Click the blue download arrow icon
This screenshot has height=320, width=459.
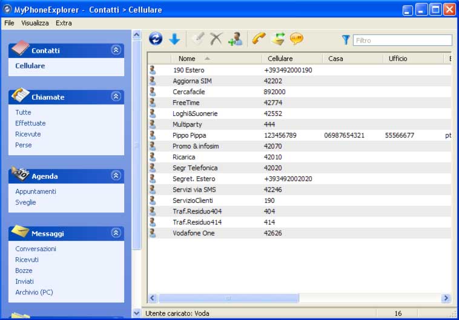(x=174, y=39)
